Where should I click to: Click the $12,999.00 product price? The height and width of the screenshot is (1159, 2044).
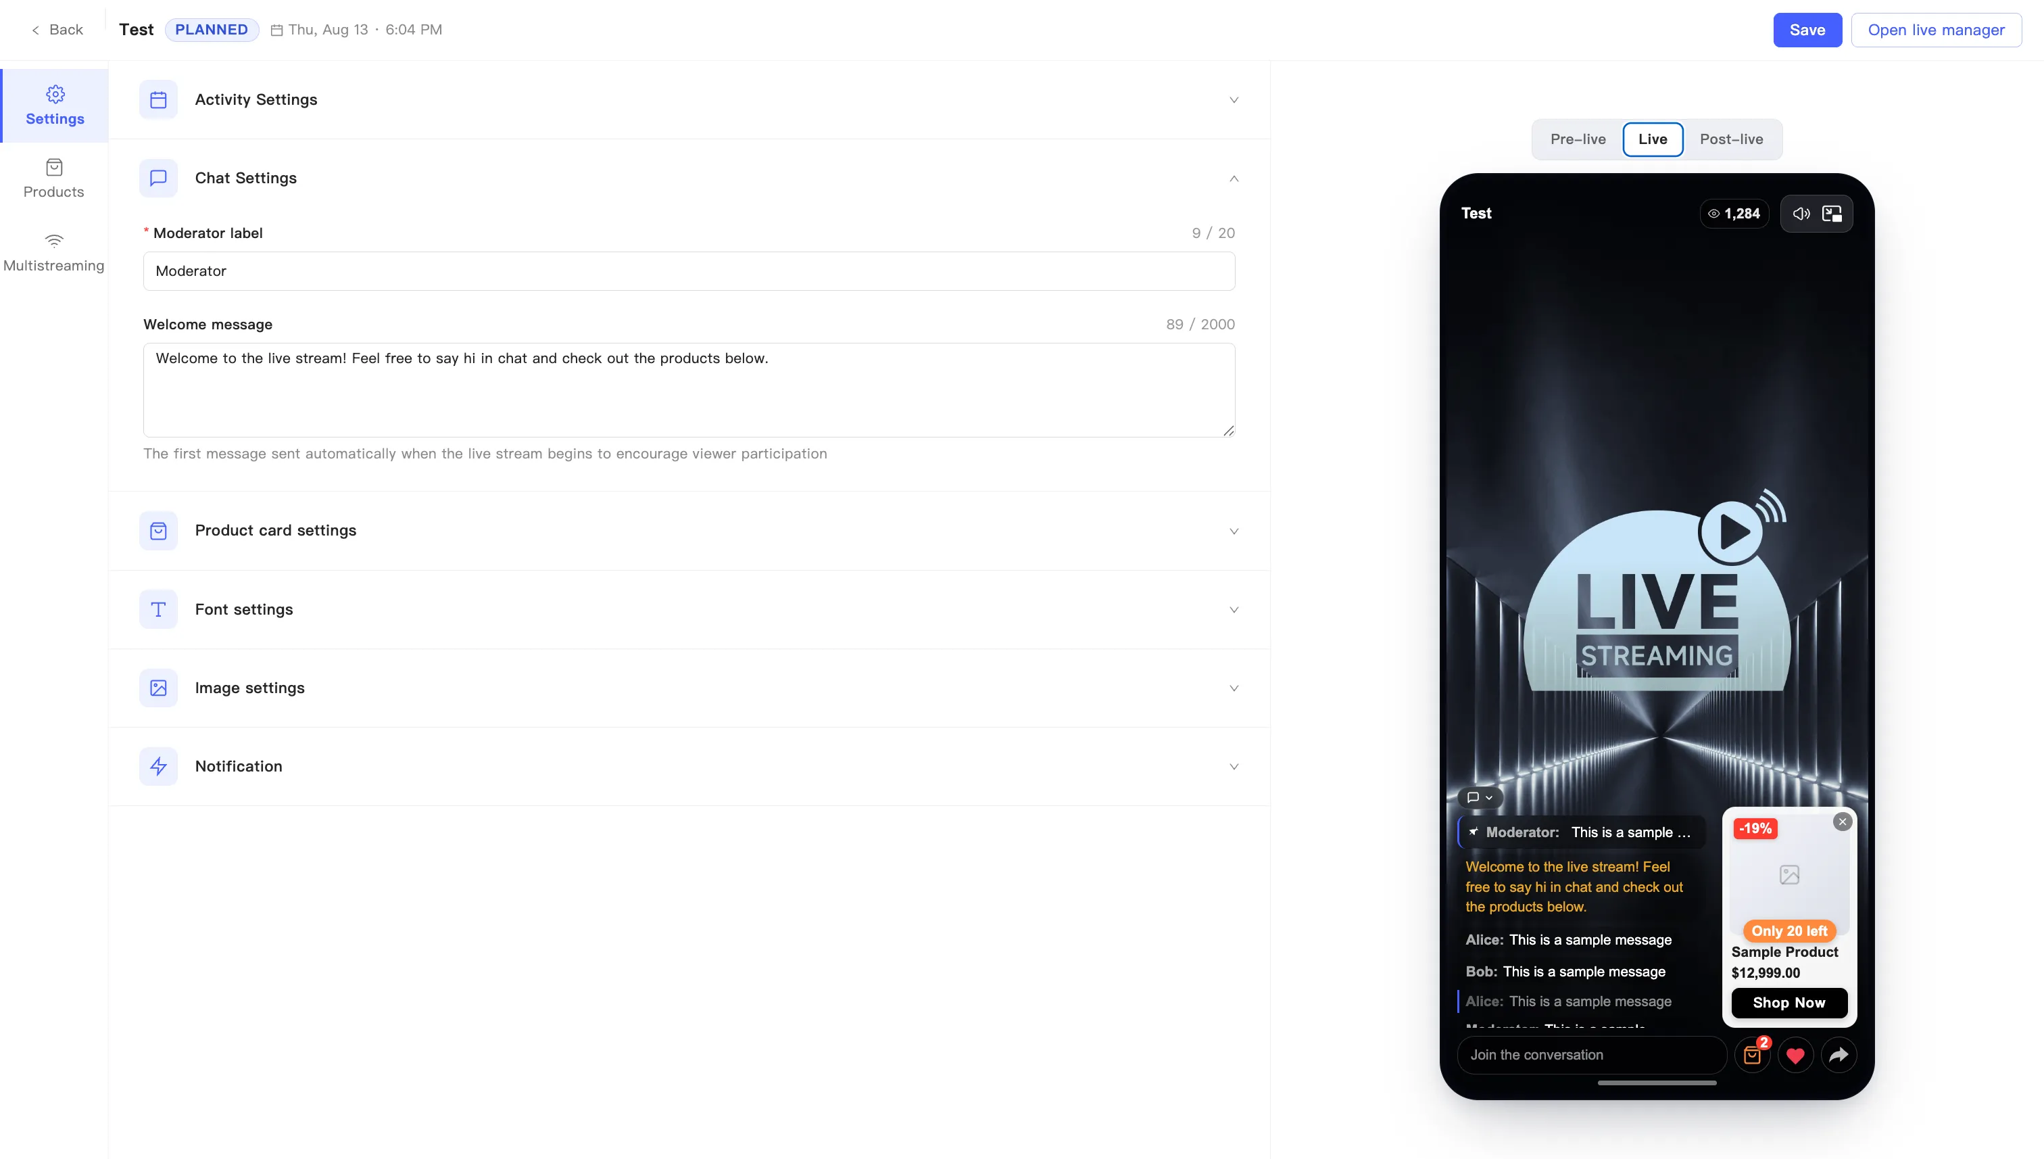(x=1766, y=973)
